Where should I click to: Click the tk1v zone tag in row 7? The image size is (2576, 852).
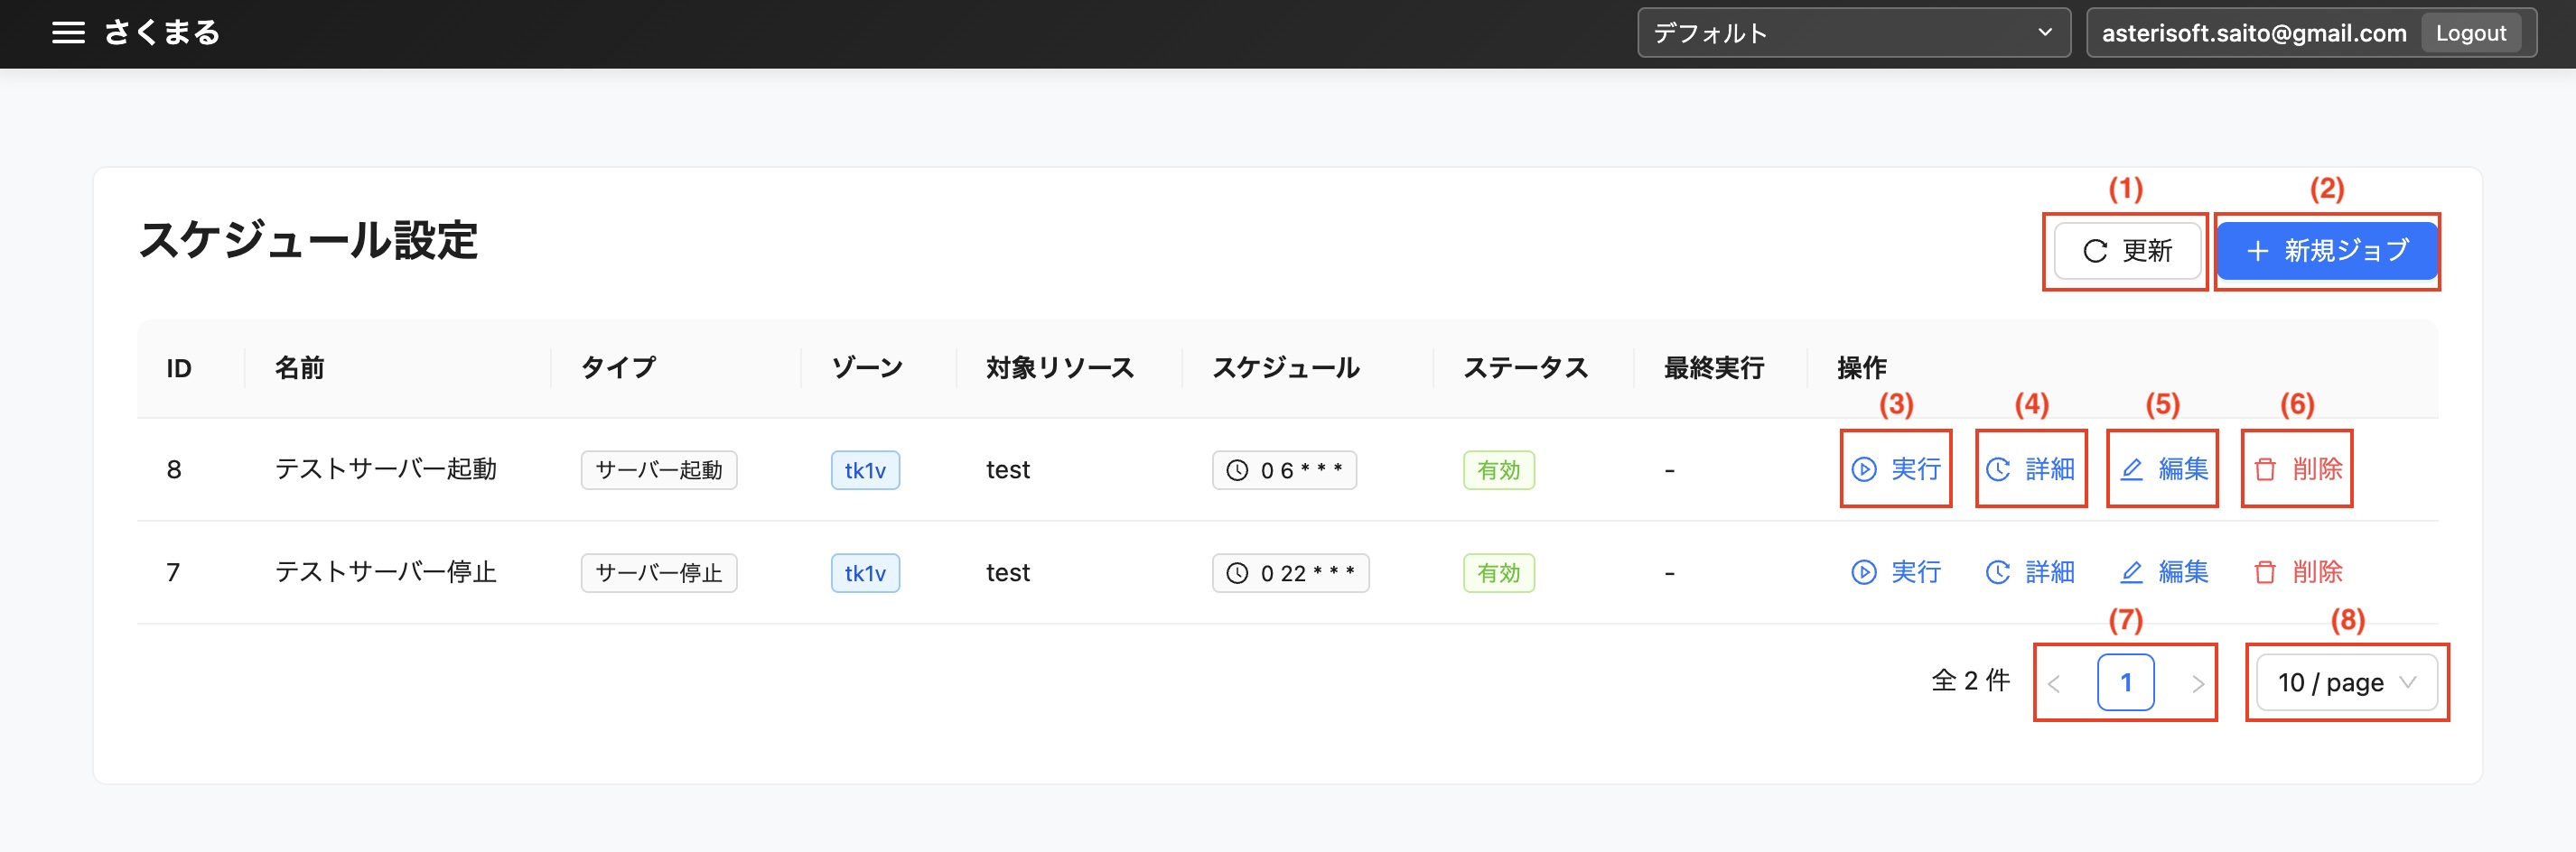[x=865, y=573]
